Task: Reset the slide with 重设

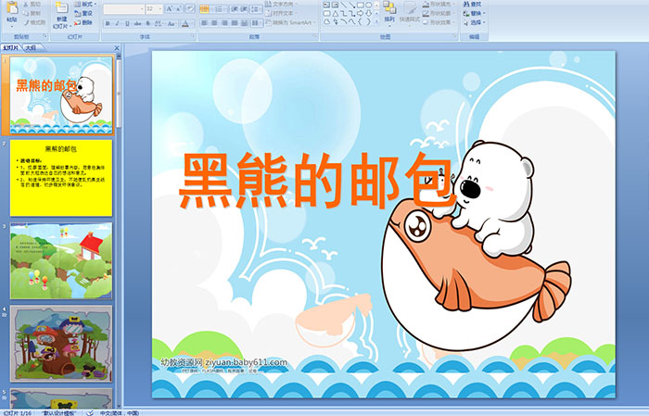Action: point(83,13)
